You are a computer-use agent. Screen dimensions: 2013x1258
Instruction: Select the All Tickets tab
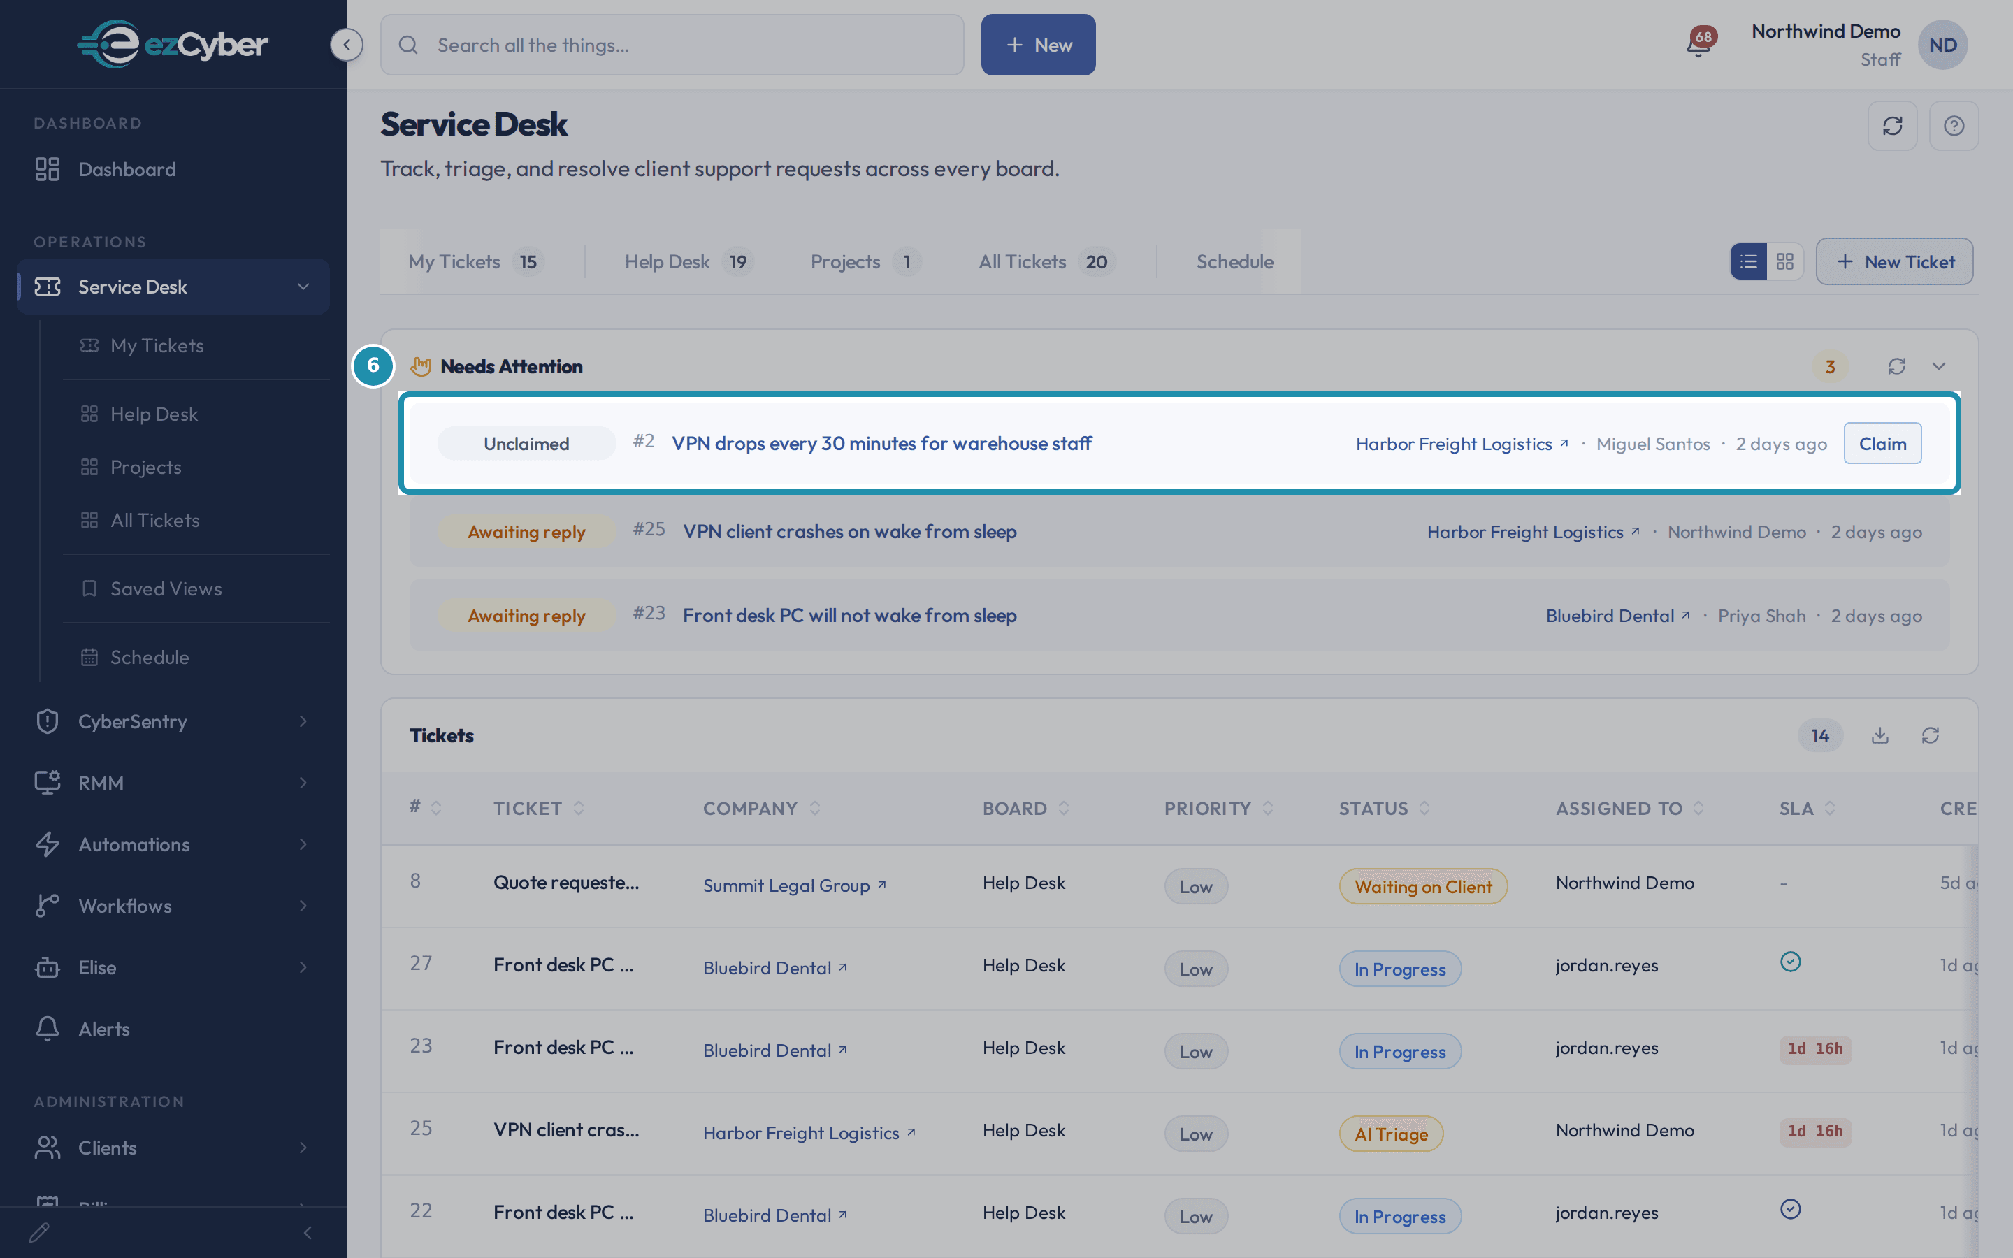pyautogui.click(x=1046, y=262)
